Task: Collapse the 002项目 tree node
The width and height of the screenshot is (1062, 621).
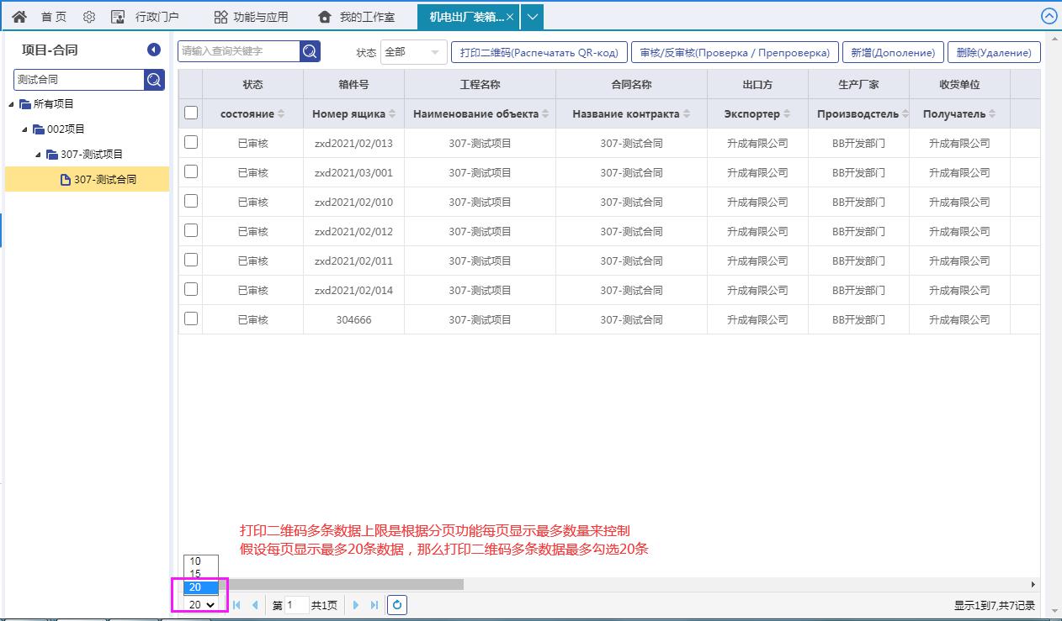Action: pyautogui.click(x=25, y=129)
